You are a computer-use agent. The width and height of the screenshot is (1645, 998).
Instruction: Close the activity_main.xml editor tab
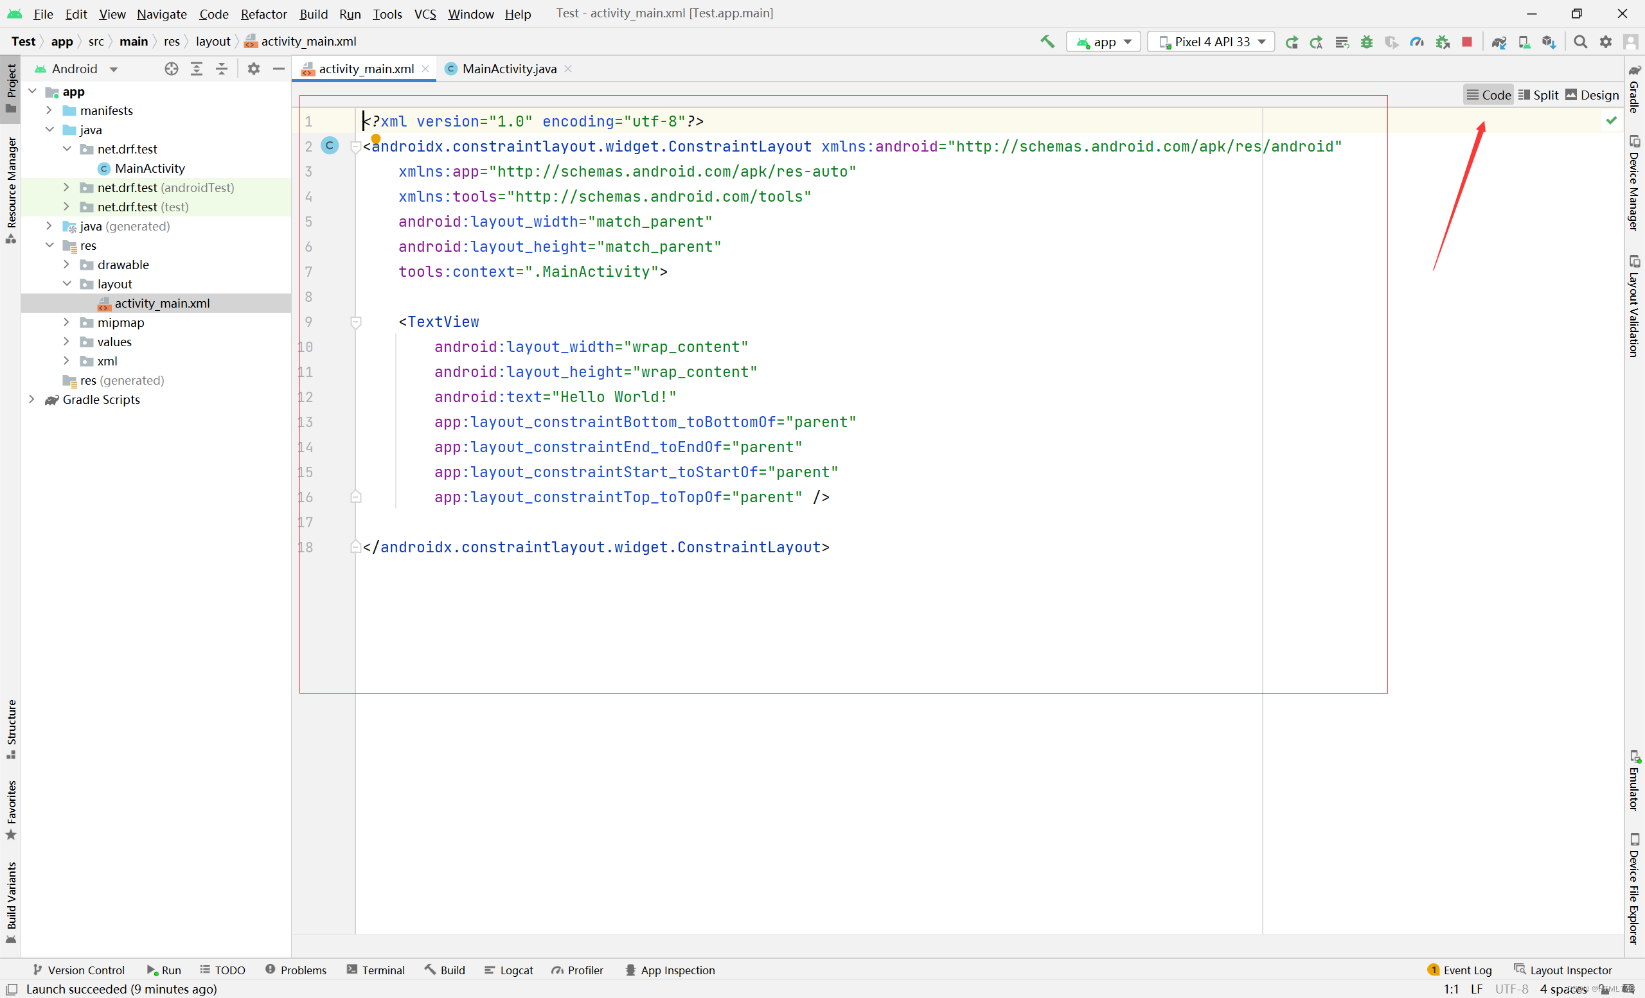(x=425, y=69)
